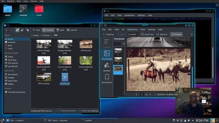The height and width of the screenshot is (123, 219).
Task: Click volume icon in system tray
Action: pos(189,120)
